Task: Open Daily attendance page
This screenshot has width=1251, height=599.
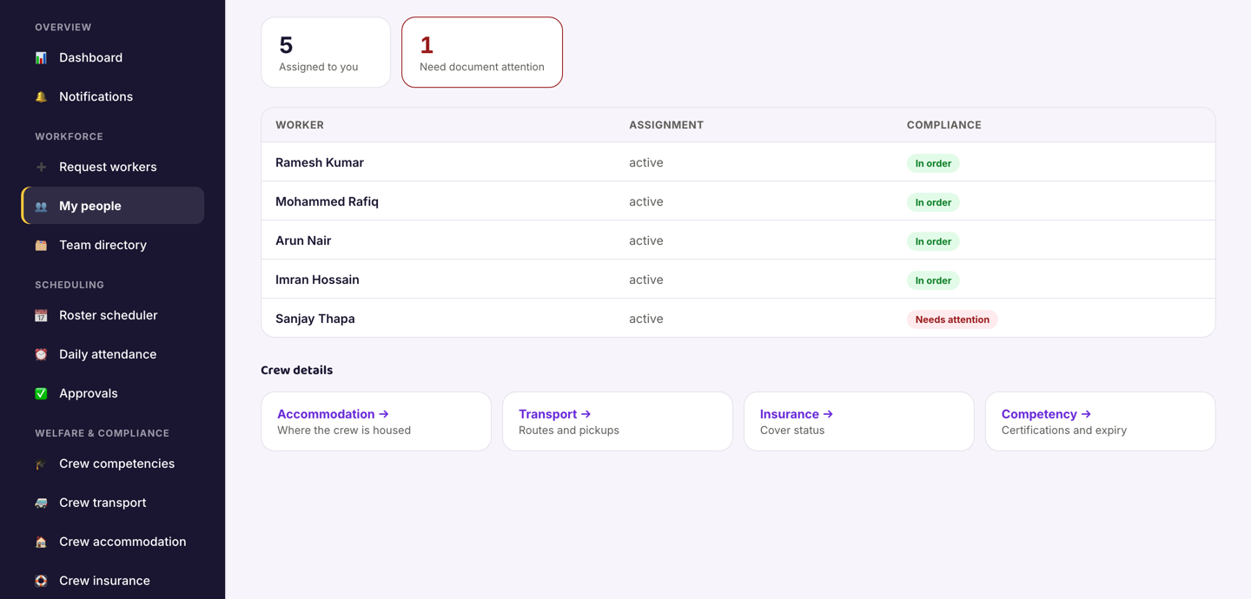Action: 113,354
